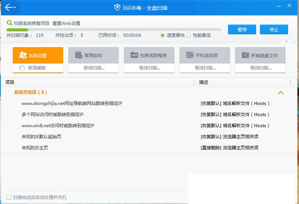Select the www.xitongzhijia.net redirect item
The image size is (299, 204).
click(72, 103)
